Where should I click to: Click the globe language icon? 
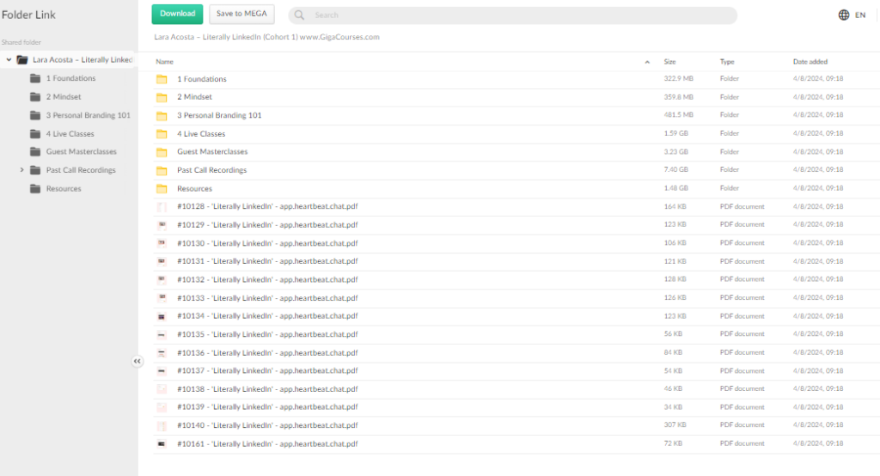tap(843, 15)
